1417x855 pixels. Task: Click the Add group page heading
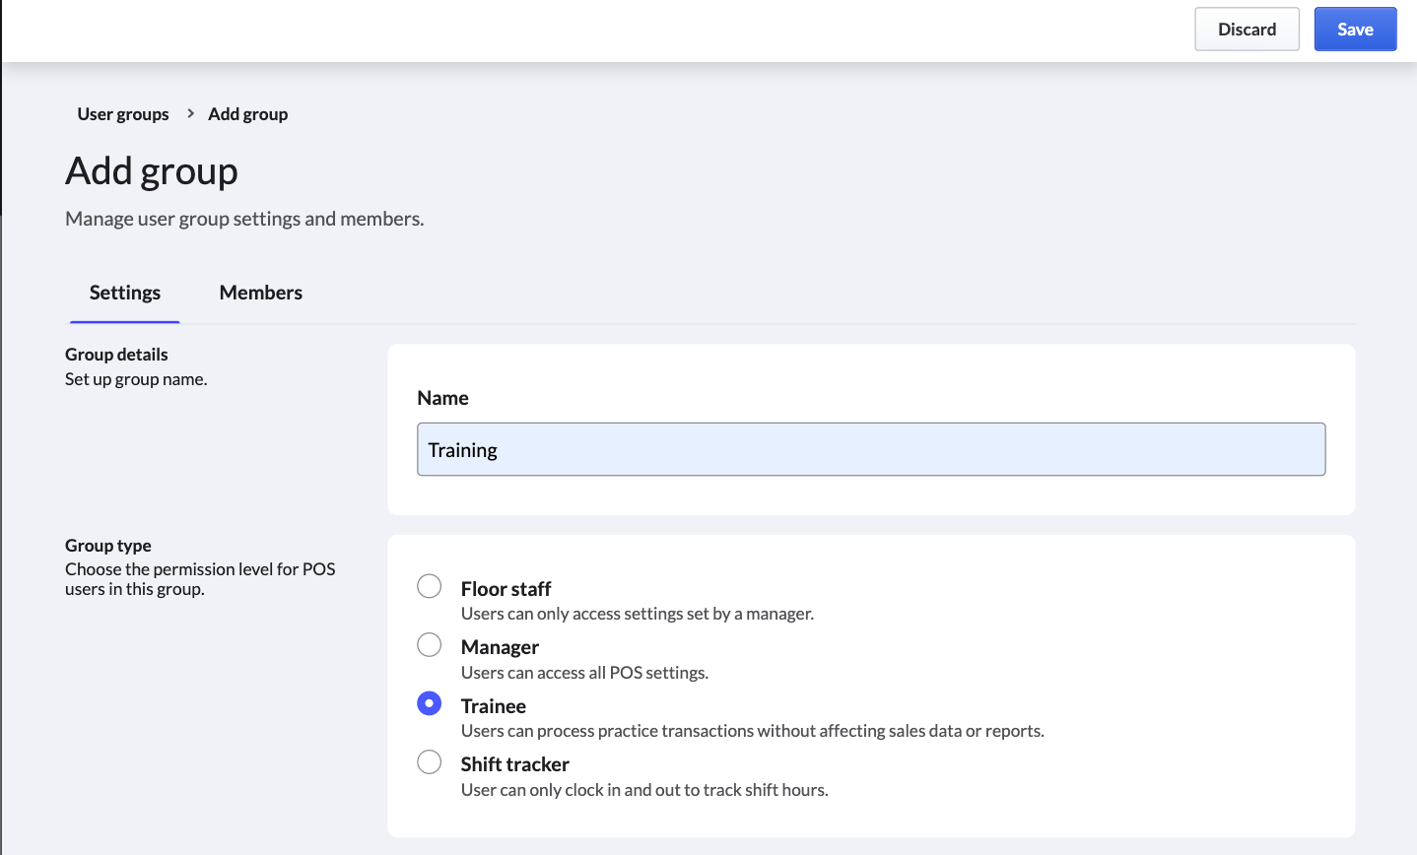(x=152, y=171)
